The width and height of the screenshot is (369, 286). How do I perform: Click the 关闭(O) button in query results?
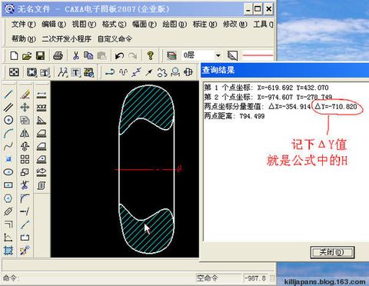(332, 252)
